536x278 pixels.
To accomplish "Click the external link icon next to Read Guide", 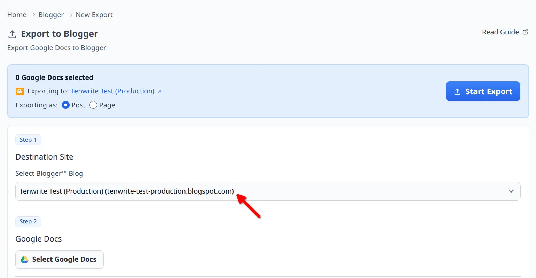I will click(x=525, y=32).
